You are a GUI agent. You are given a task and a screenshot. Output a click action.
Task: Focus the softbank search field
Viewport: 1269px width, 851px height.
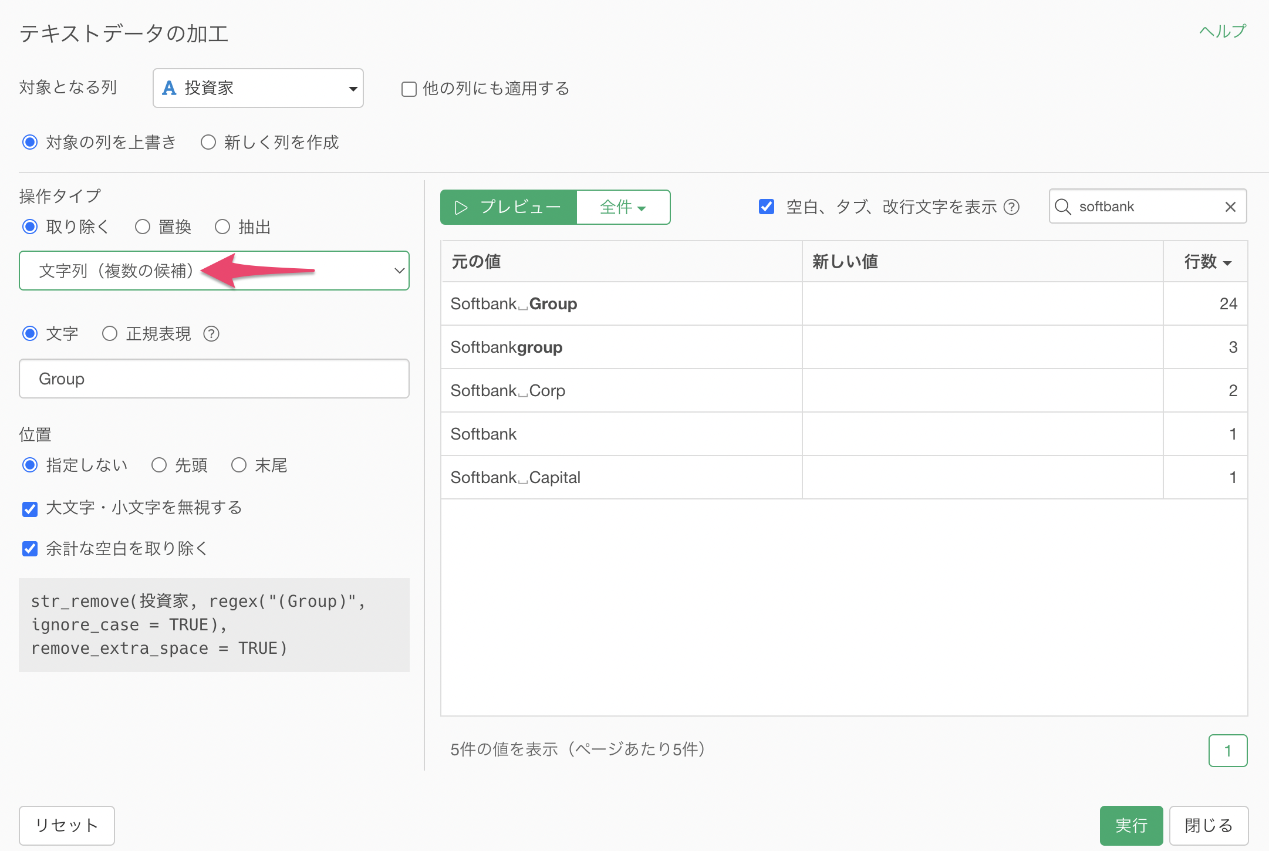pos(1147,207)
